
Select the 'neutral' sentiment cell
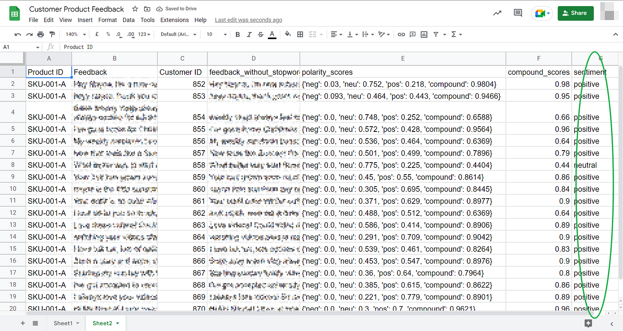595,165
